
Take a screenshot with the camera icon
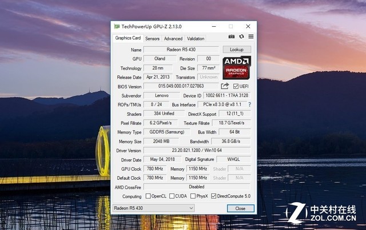coord(231,37)
